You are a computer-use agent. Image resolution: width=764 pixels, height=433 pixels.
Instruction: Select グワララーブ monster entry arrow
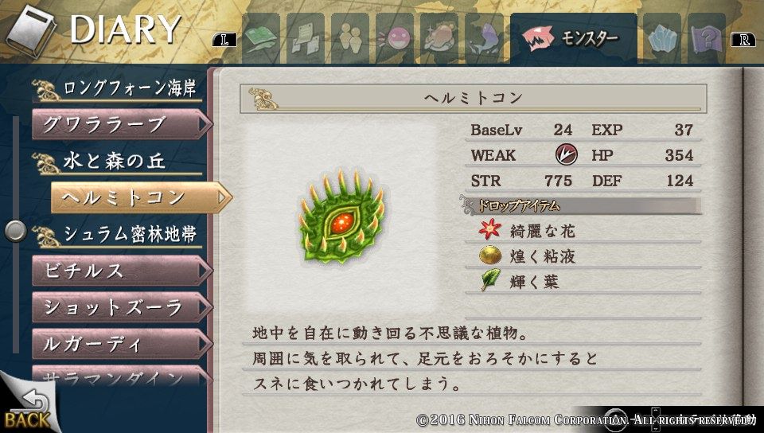(204, 124)
